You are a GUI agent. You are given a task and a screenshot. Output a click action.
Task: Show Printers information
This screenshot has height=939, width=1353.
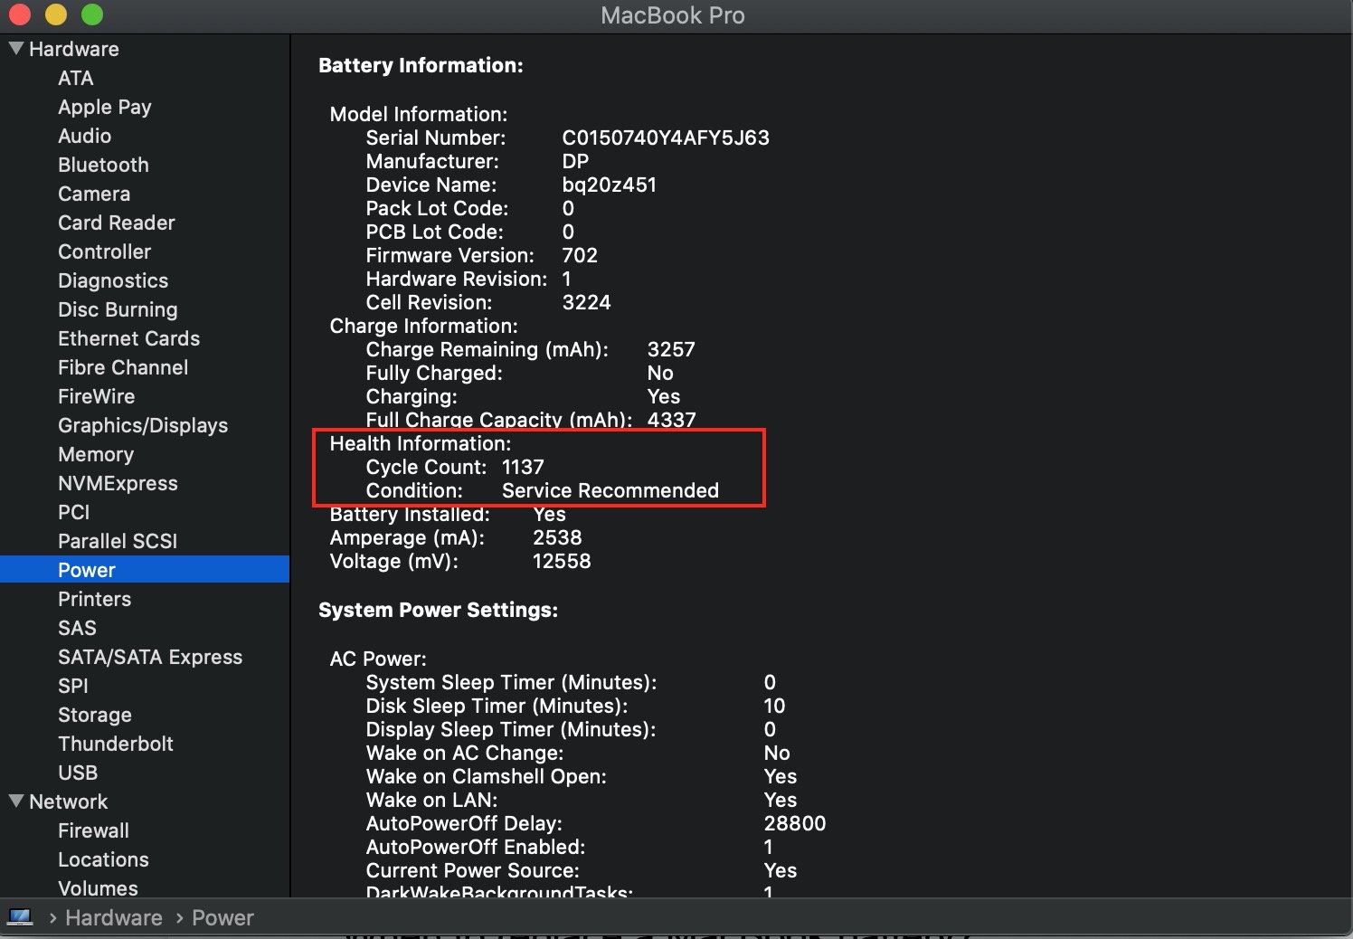coord(95,599)
